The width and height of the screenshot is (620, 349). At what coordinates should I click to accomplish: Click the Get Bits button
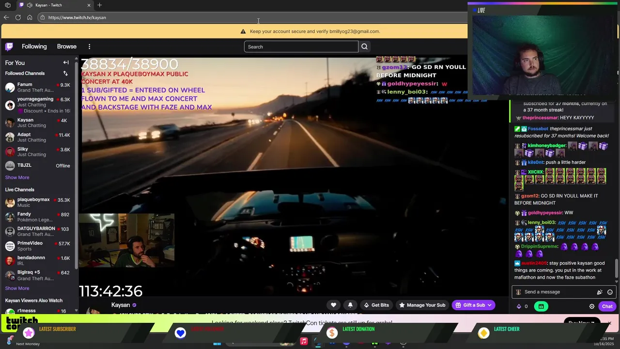[x=376, y=305]
